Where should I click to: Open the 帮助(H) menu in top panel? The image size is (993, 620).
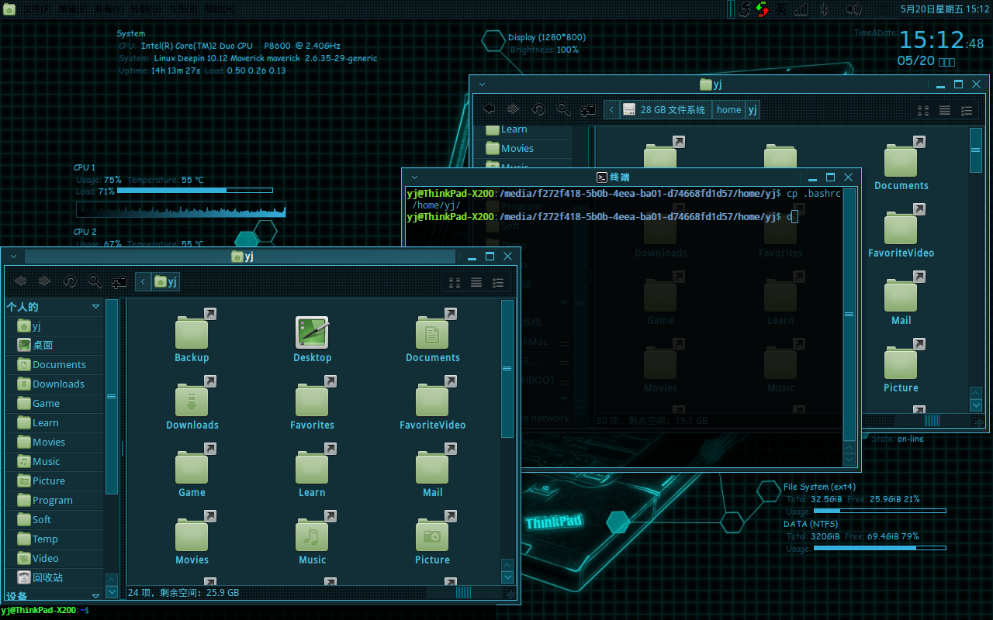click(219, 9)
